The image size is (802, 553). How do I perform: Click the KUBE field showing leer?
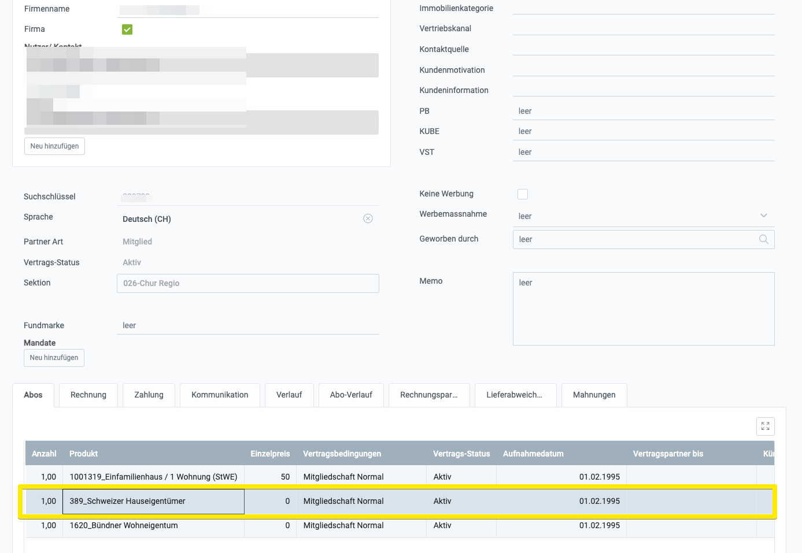[644, 131]
